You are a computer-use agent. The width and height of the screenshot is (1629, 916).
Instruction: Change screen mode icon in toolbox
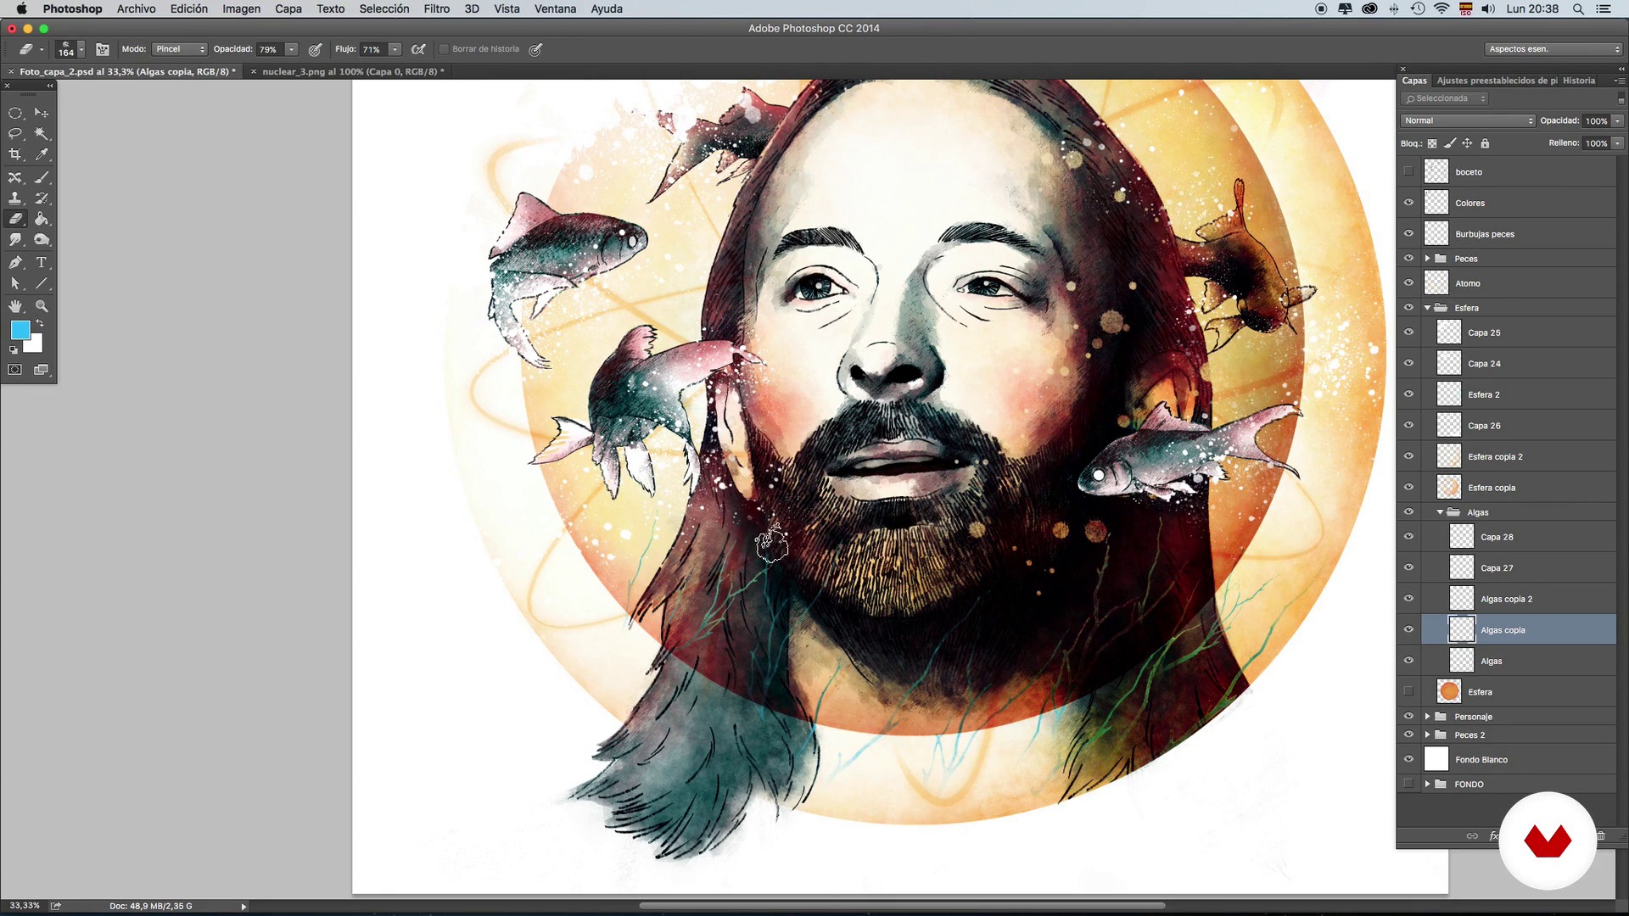41,370
